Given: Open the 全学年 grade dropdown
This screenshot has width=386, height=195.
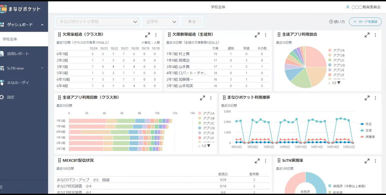Looking at the screenshot, I should pos(161,22).
